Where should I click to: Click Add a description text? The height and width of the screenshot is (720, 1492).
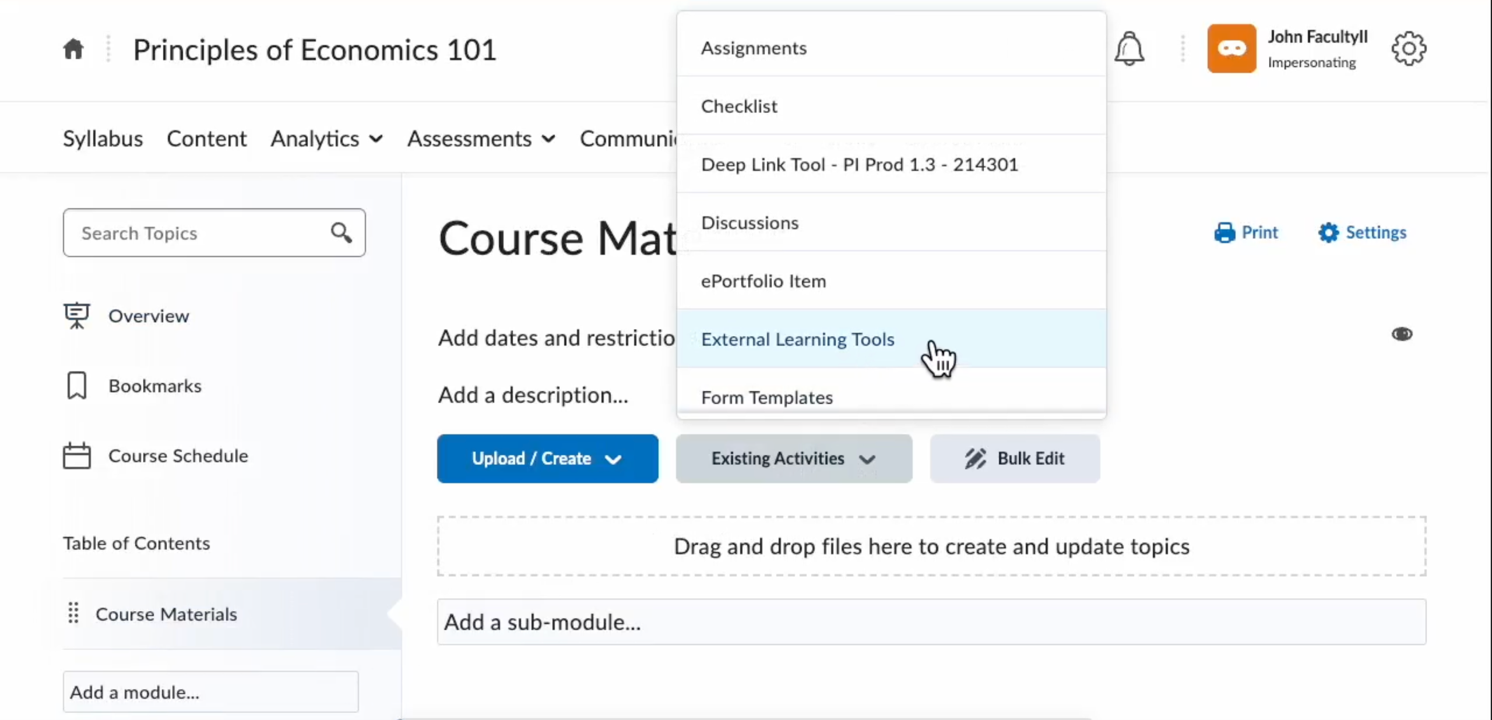(533, 395)
